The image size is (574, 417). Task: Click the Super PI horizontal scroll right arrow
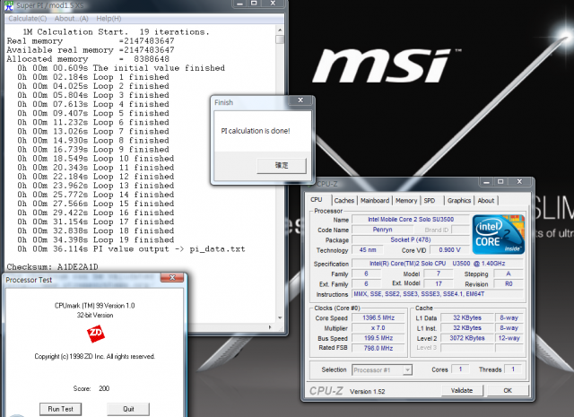click(x=270, y=327)
